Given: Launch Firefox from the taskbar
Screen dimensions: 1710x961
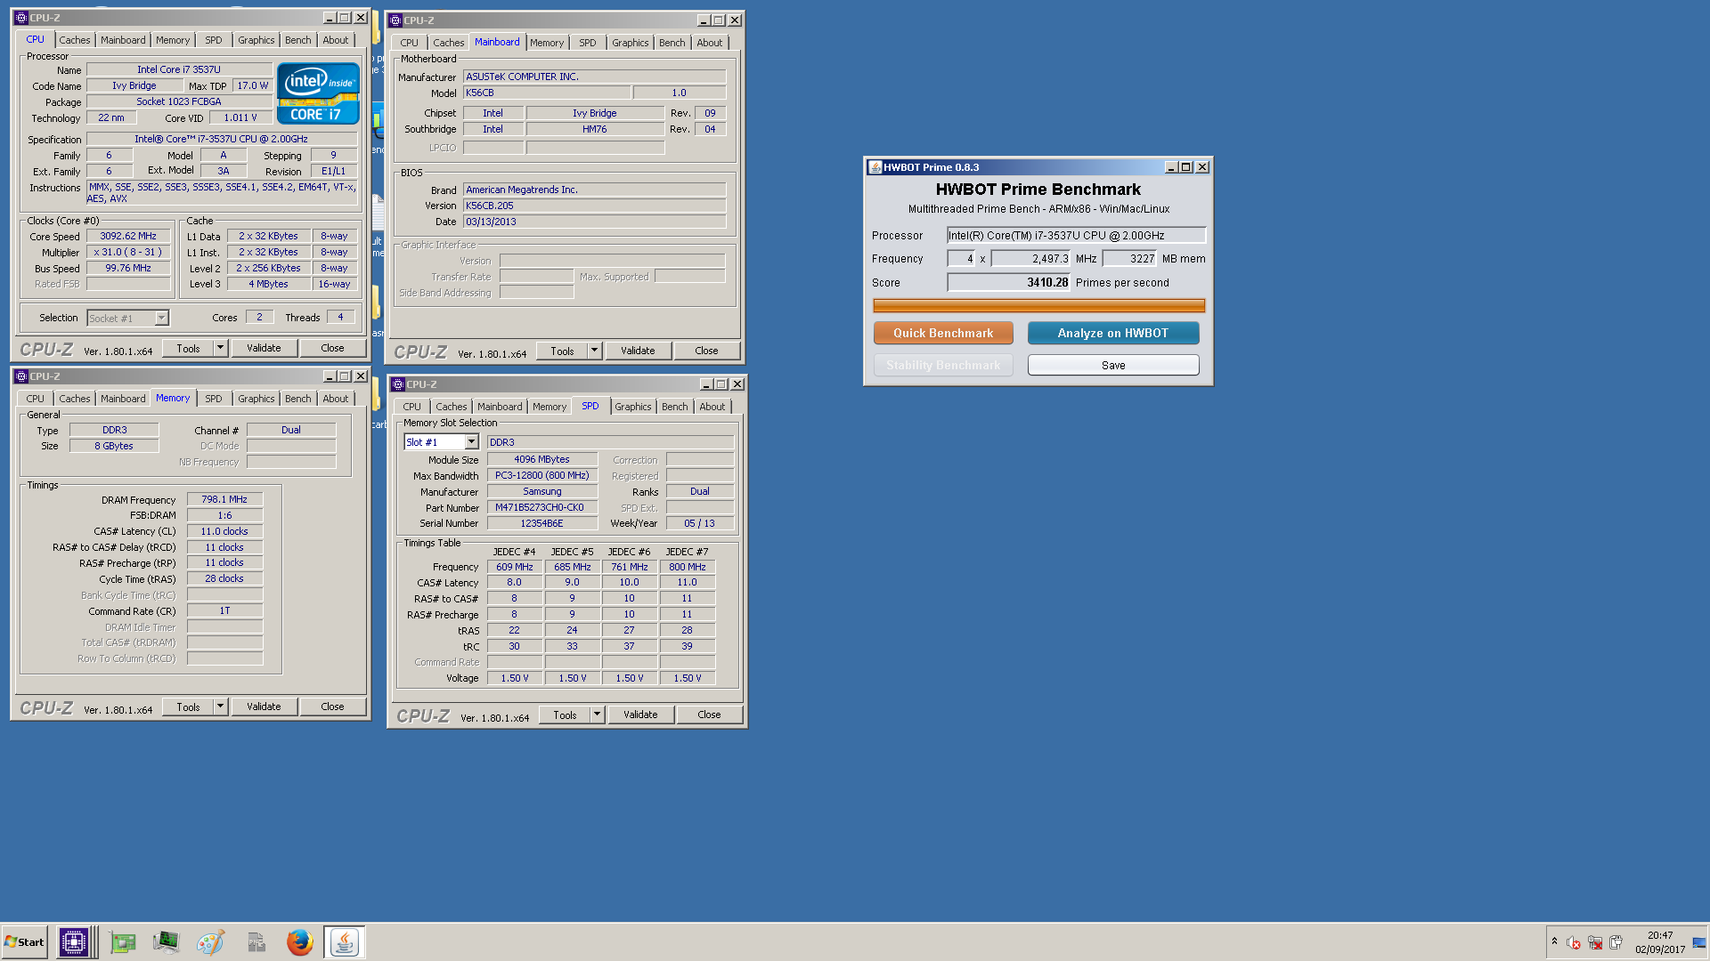Looking at the screenshot, I should click(x=300, y=942).
